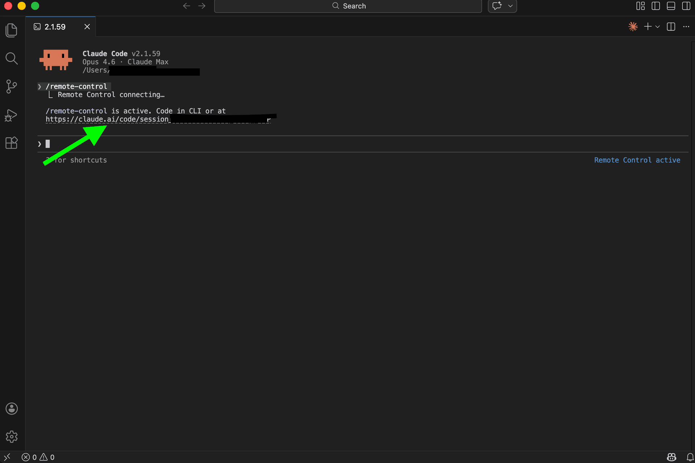Click the Remote Control active status link
695x463 pixels.
637,160
